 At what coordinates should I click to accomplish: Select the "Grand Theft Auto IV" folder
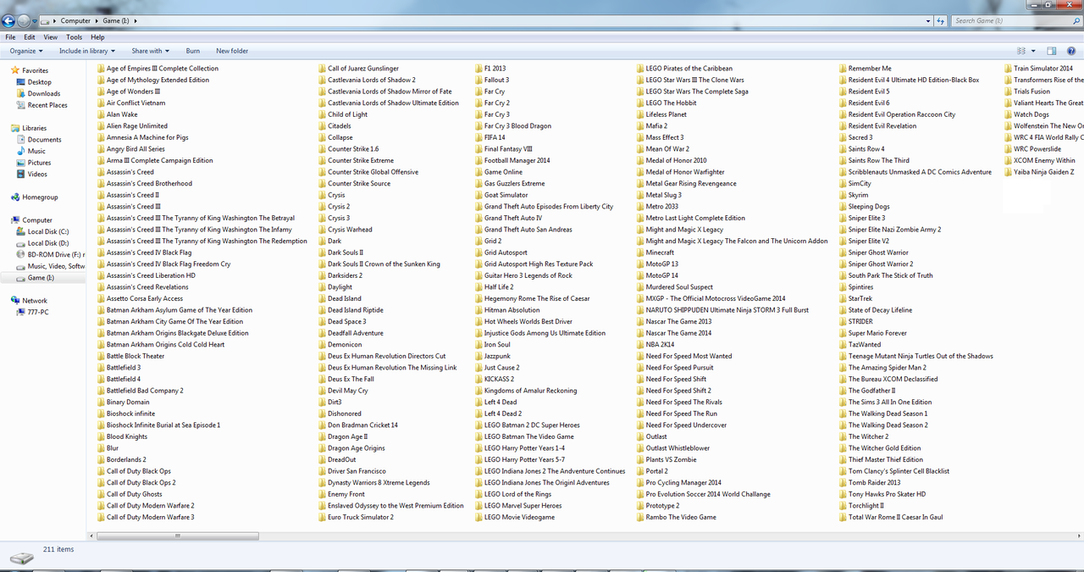click(508, 218)
